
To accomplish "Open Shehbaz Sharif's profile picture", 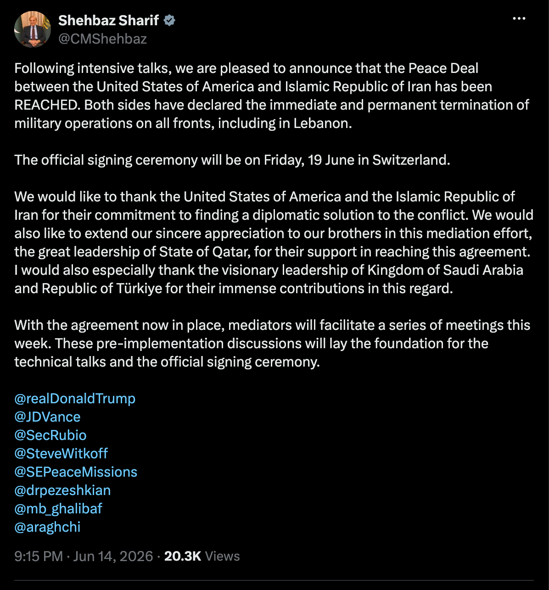I will point(33,29).
